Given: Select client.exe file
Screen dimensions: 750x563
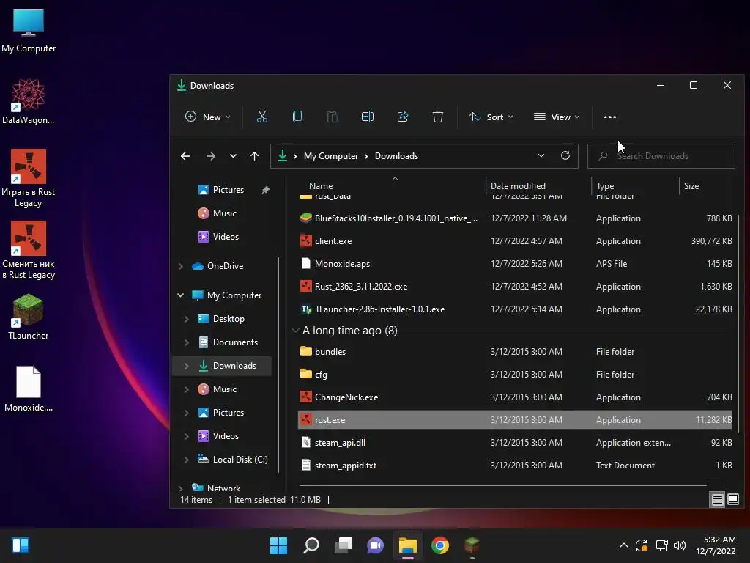Looking at the screenshot, I should (x=515, y=241).
